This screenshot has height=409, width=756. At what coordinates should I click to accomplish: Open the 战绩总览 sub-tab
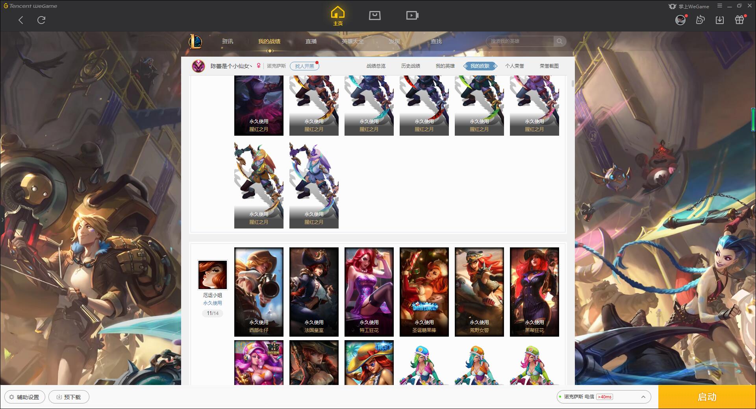point(376,66)
